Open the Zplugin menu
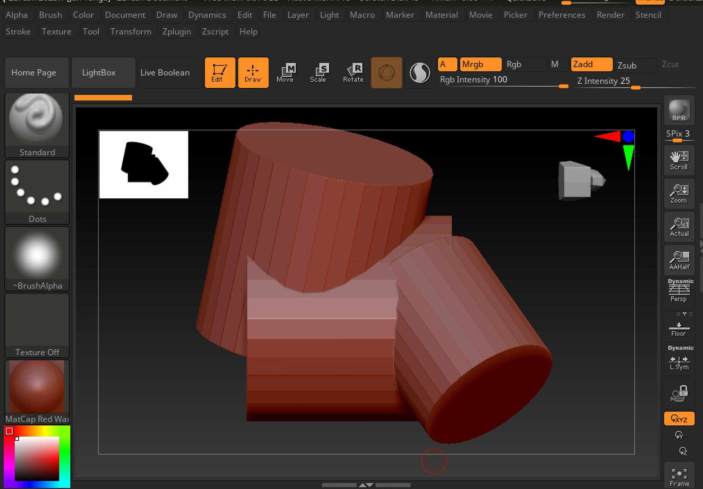The image size is (703, 489). pyautogui.click(x=177, y=31)
